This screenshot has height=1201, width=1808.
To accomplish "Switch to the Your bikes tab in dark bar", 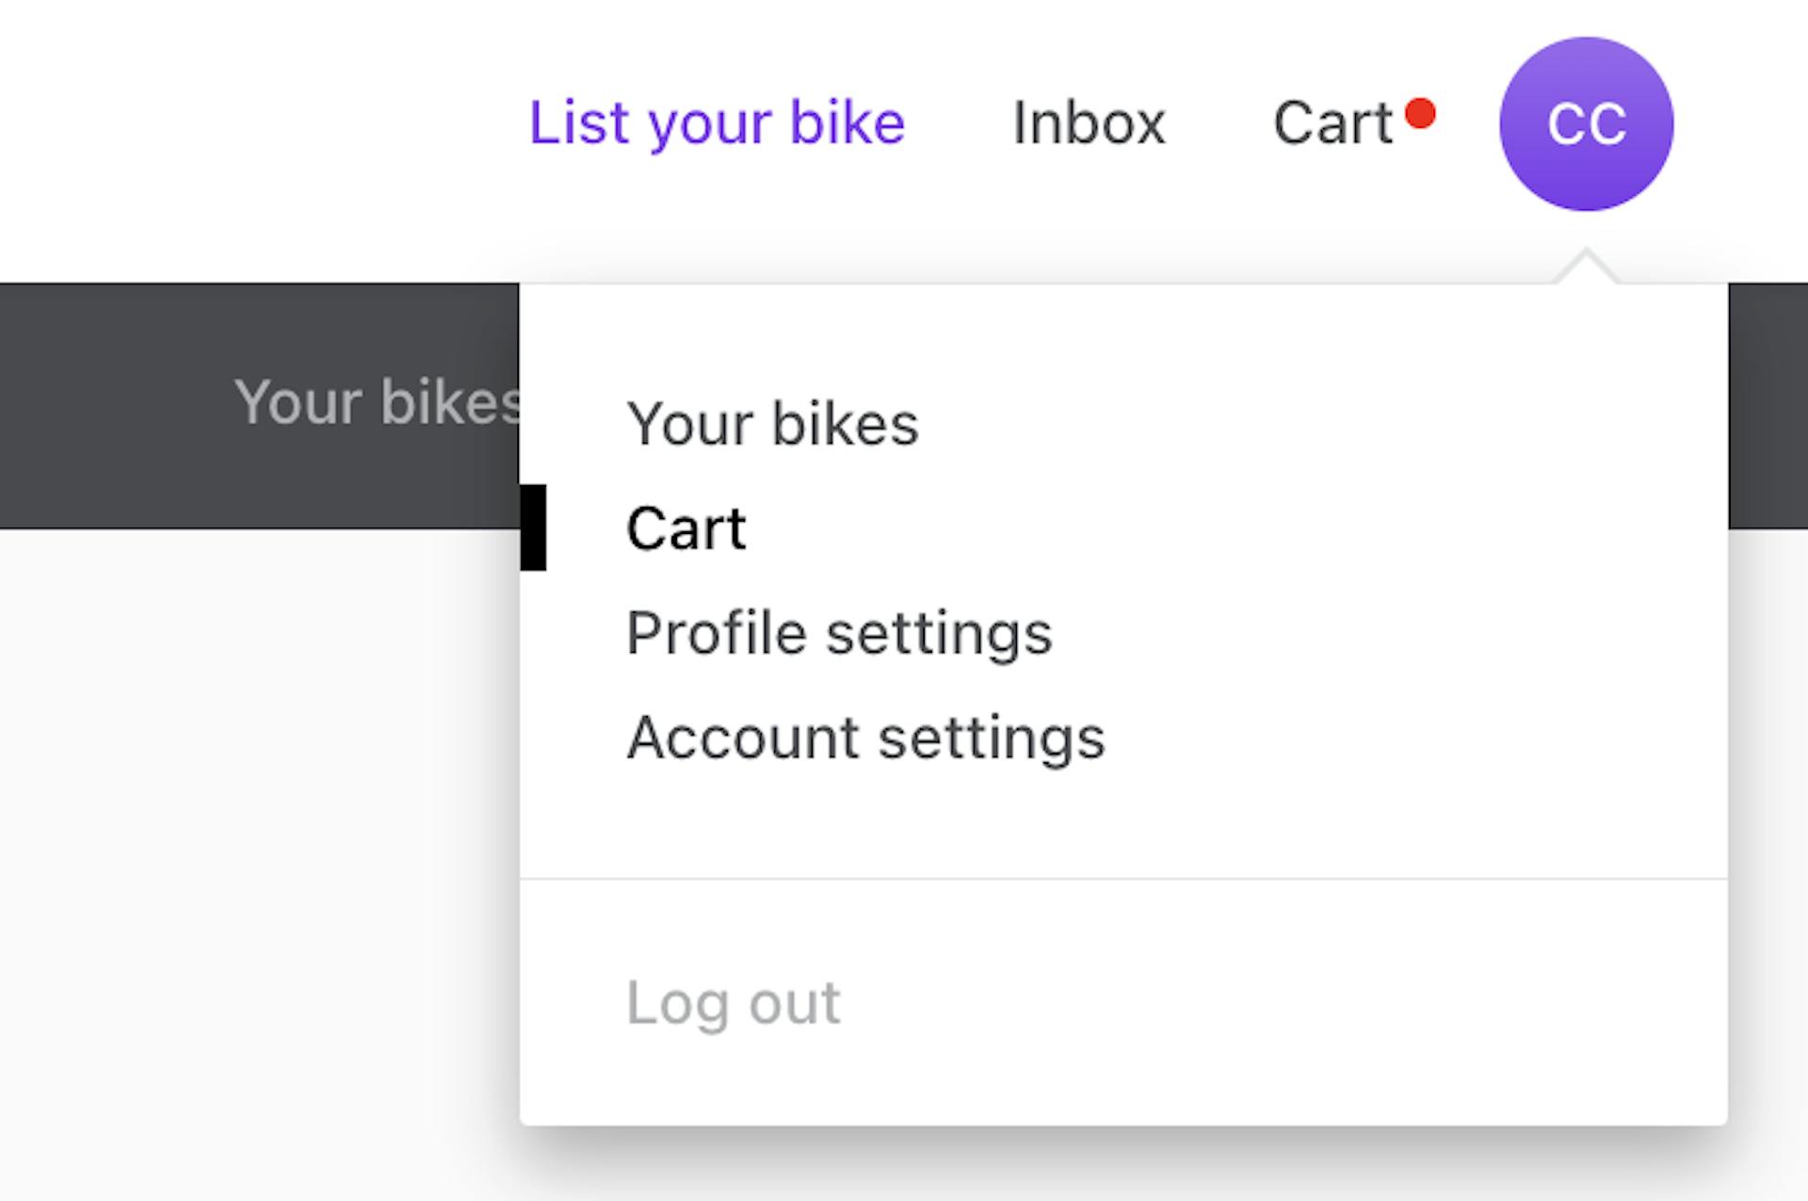I will pos(377,403).
